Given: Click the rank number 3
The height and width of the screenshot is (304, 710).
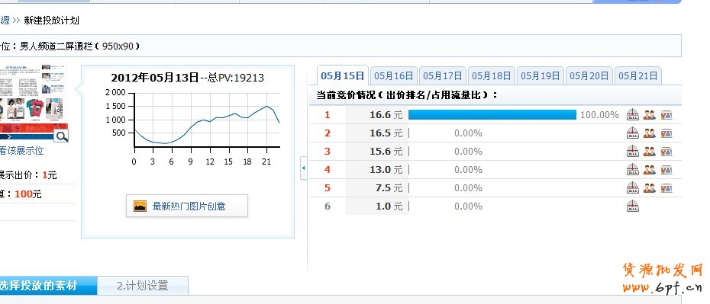Looking at the screenshot, I should [328, 152].
